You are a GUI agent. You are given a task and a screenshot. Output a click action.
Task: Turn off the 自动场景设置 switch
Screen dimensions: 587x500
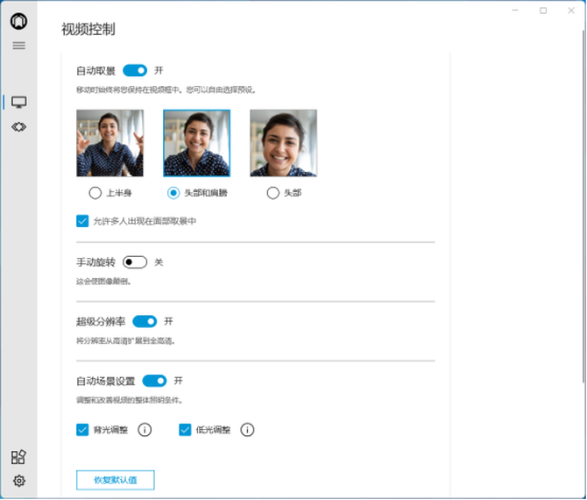click(154, 381)
